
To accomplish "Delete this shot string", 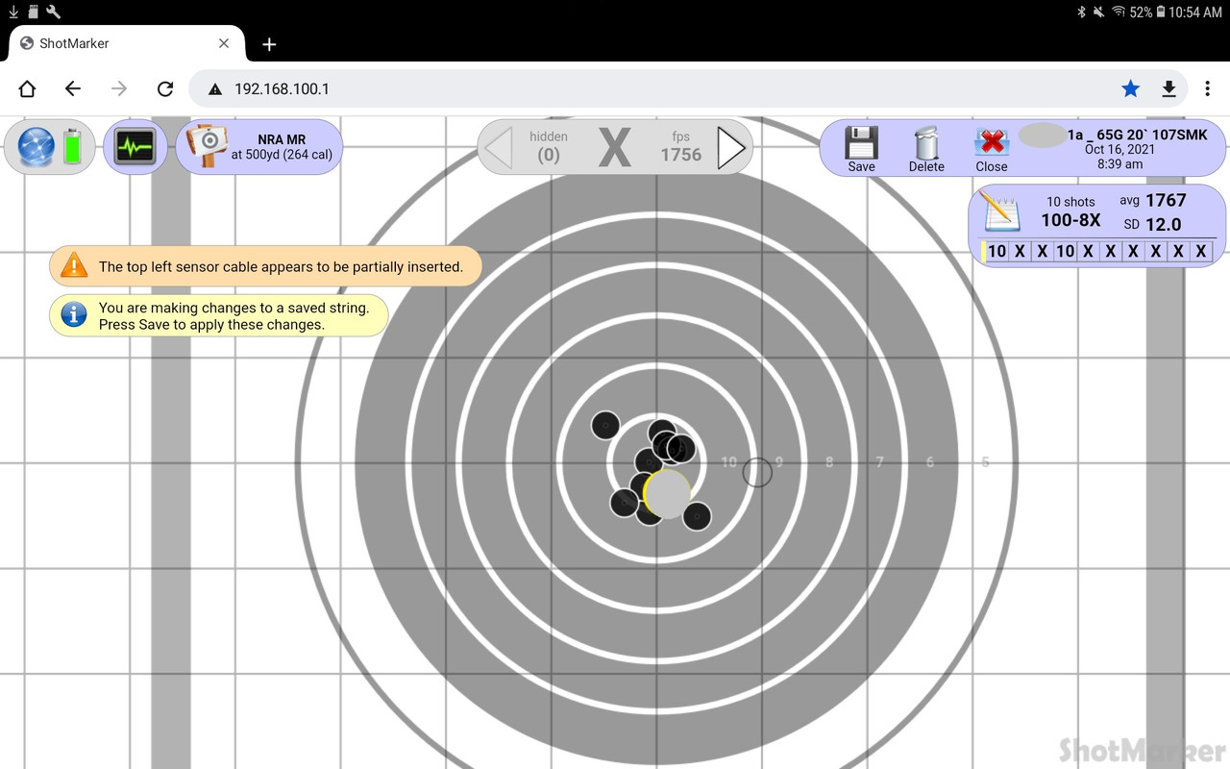I will (x=926, y=149).
